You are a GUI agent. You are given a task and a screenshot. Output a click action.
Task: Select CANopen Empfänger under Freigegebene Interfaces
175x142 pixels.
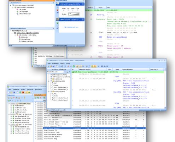[x=27, y=42]
